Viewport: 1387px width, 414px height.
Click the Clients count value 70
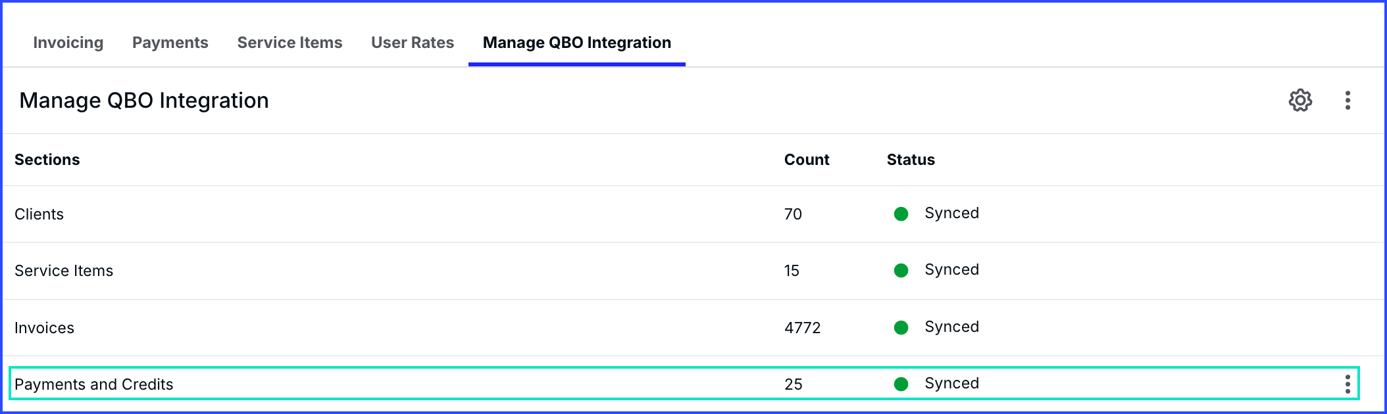pos(793,214)
